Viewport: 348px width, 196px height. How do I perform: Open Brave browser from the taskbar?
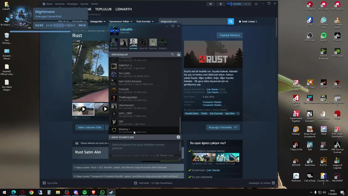tap(94, 192)
